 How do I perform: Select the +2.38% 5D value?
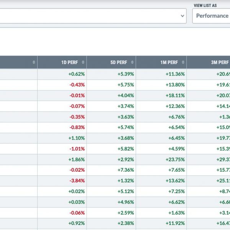126,223
